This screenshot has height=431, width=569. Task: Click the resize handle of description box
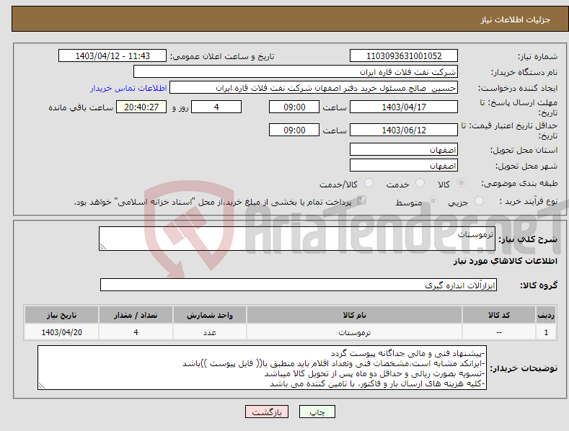coord(103,246)
